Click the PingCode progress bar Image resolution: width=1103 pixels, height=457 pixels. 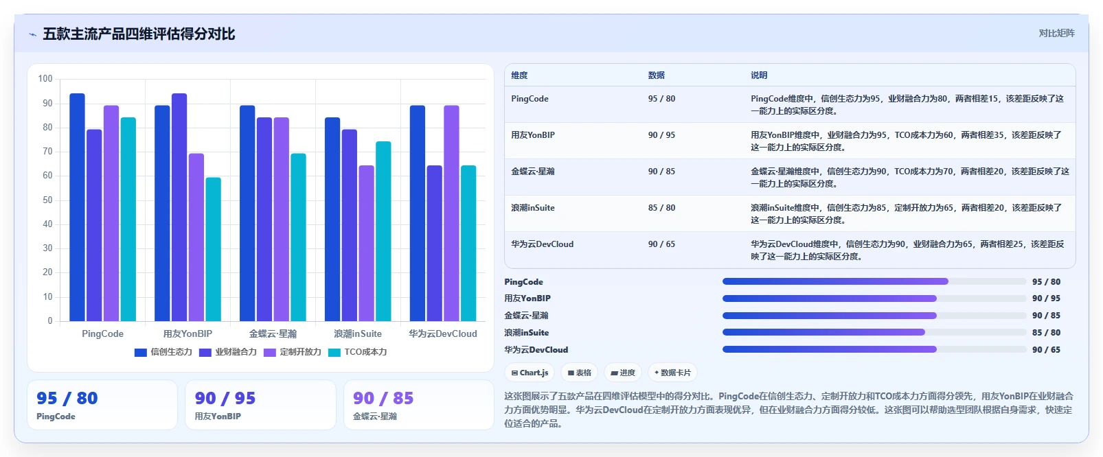pos(874,281)
